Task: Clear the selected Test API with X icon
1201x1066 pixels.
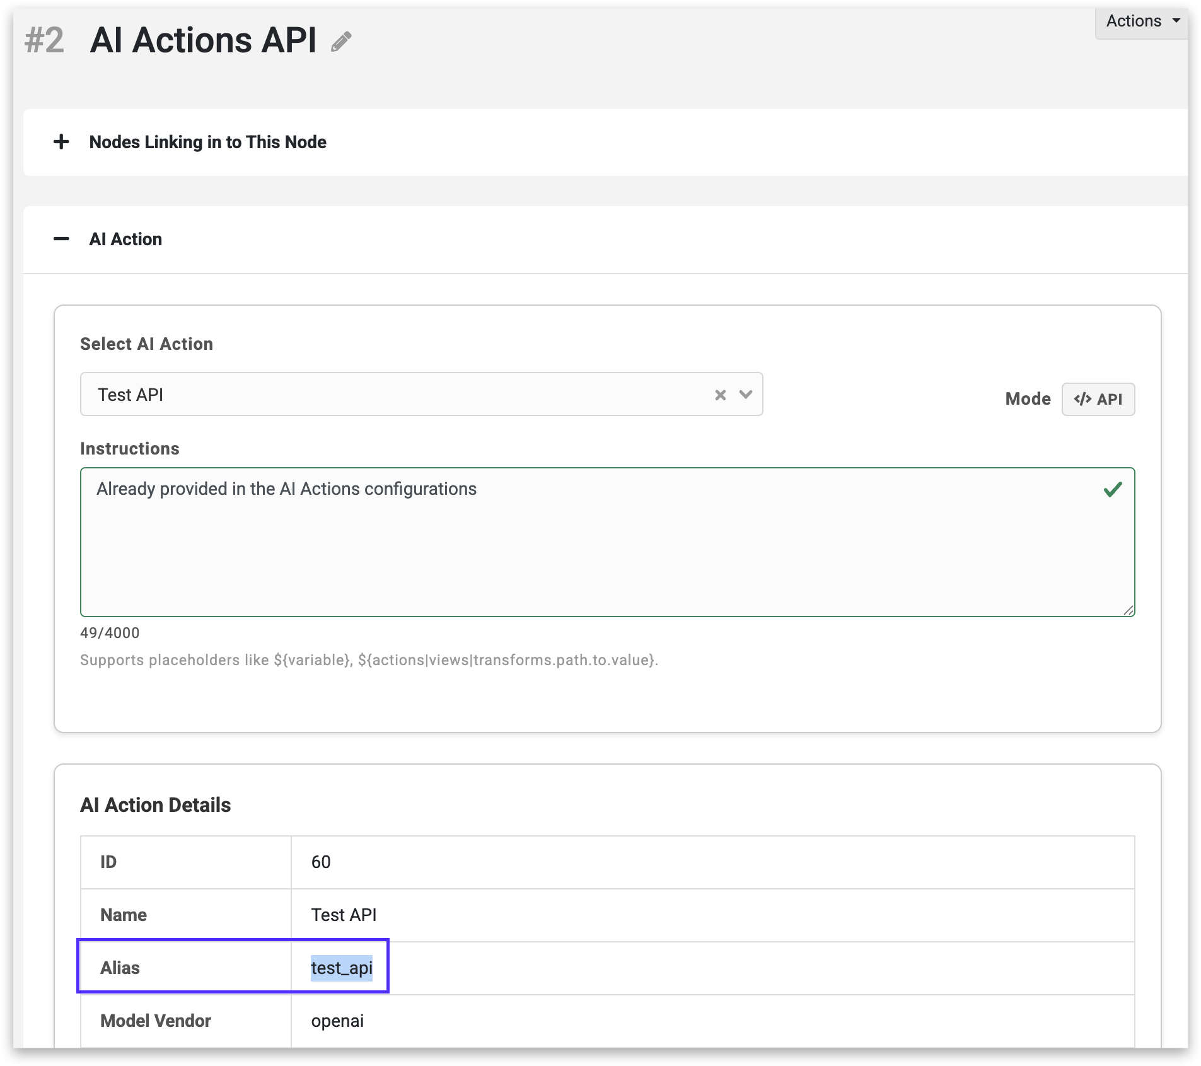Action: click(x=720, y=395)
